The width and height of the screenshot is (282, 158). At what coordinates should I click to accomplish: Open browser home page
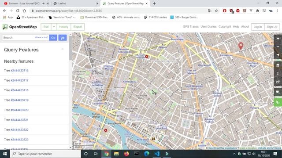click(x=24, y=11)
